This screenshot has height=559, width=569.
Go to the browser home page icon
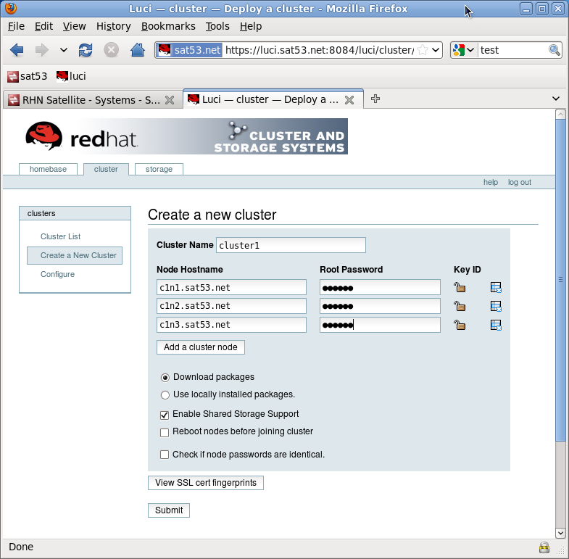pyautogui.click(x=137, y=50)
